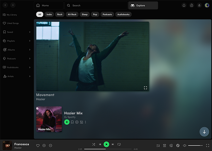Adjust the volume slider
Viewport: 212px width, 151px height.
pos(195,145)
